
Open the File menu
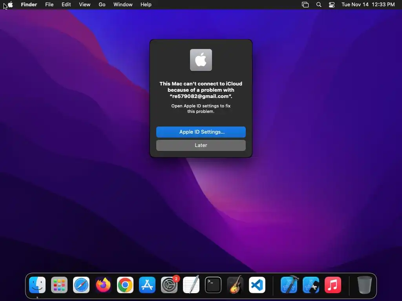[x=49, y=5]
